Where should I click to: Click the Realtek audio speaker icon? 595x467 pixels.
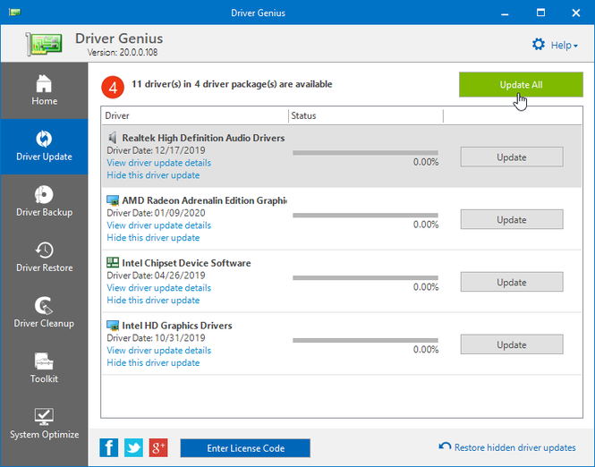click(x=113, y=138)
